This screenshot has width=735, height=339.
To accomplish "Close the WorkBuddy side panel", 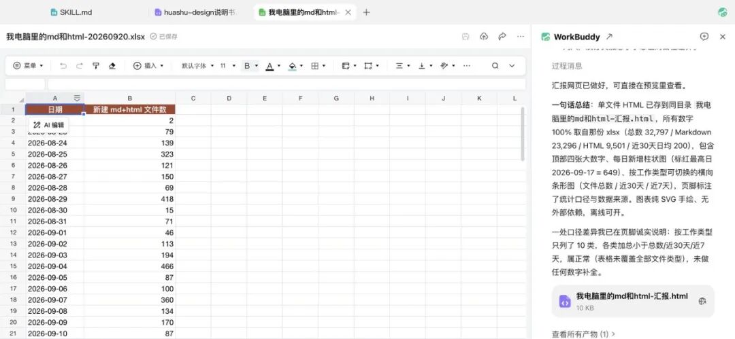I will [722, 37].
